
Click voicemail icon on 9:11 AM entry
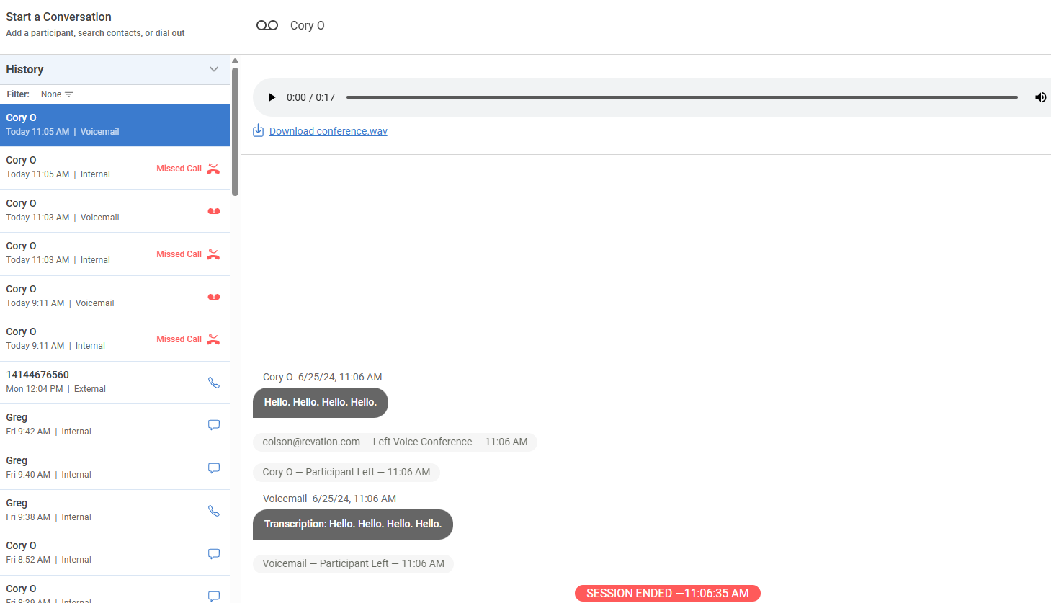214,297
